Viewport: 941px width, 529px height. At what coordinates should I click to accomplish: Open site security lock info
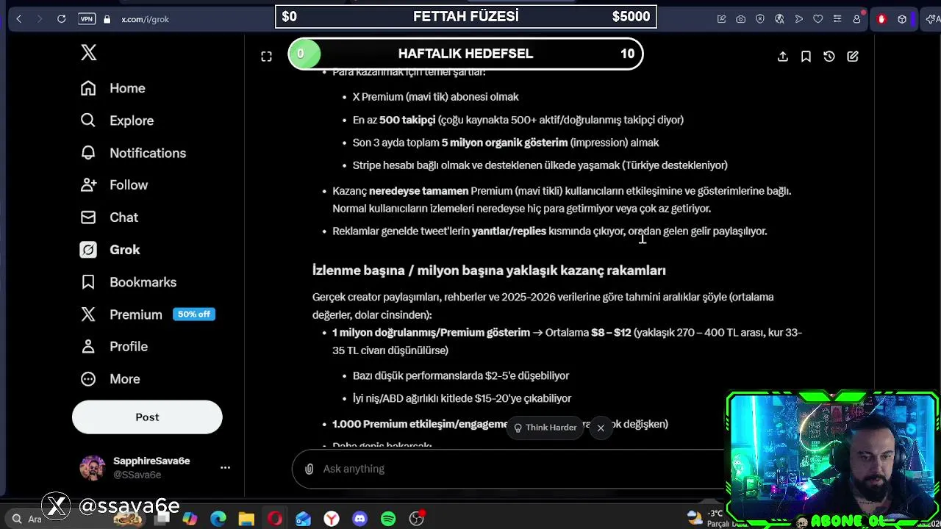pyautogui.click(x=107, y=19)
